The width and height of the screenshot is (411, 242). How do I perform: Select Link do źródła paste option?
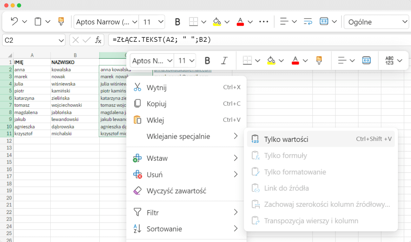(321, 188)
